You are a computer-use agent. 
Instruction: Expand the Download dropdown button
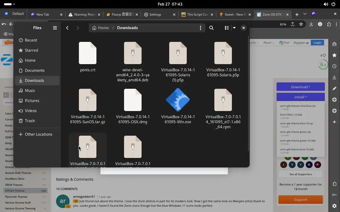pyautogui.click(x=301, y=87)
